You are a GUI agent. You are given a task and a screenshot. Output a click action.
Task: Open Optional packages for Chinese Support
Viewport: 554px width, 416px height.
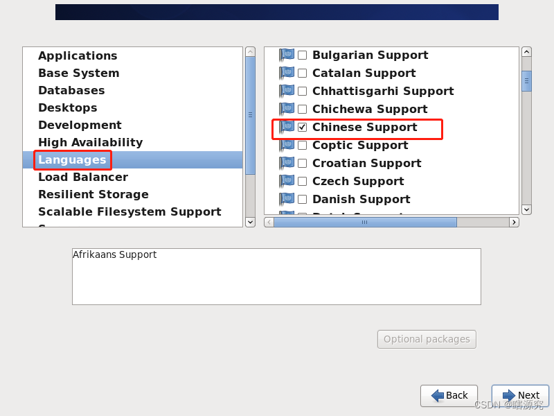pos(427,339)
